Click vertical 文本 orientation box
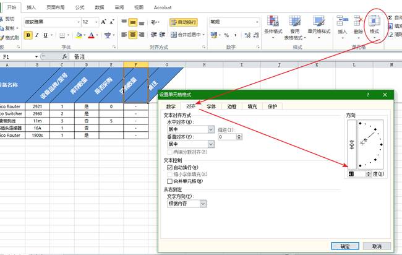The width and height of the screenshot is (402, 255). pyautogui.click(x=352, y=144)
